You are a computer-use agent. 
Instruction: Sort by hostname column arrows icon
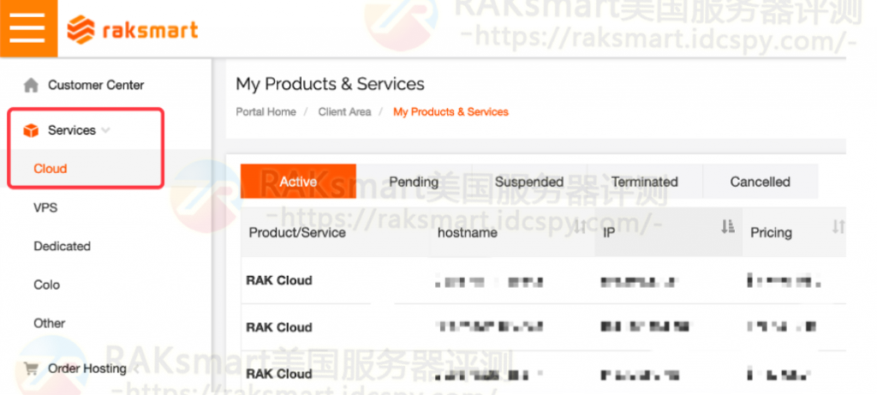(x=581, y=226)
